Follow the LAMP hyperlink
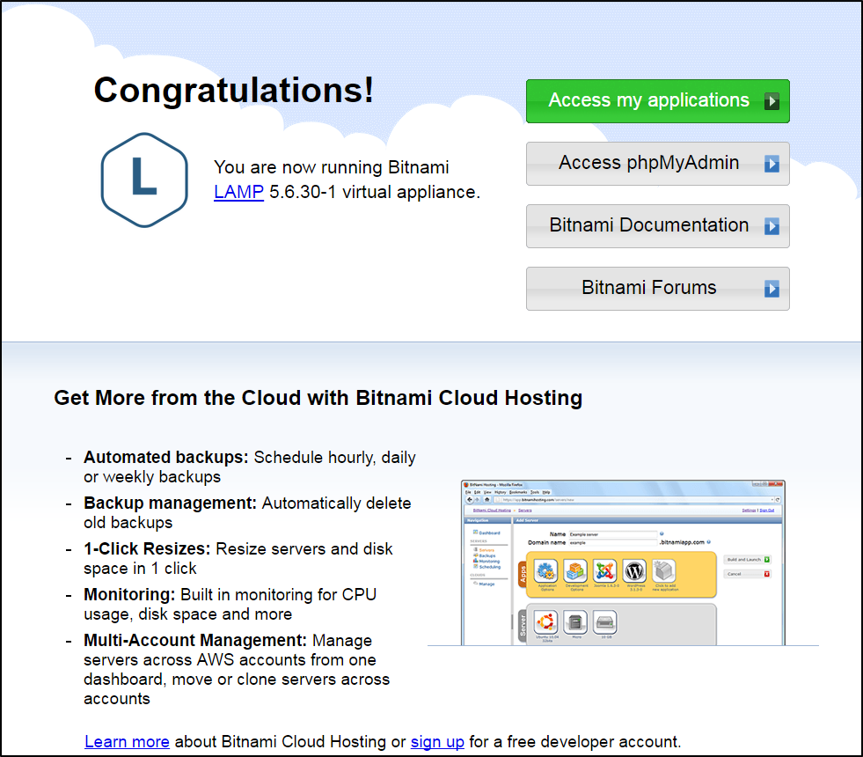Screen dimensions: 863x757 click(239, 192)
